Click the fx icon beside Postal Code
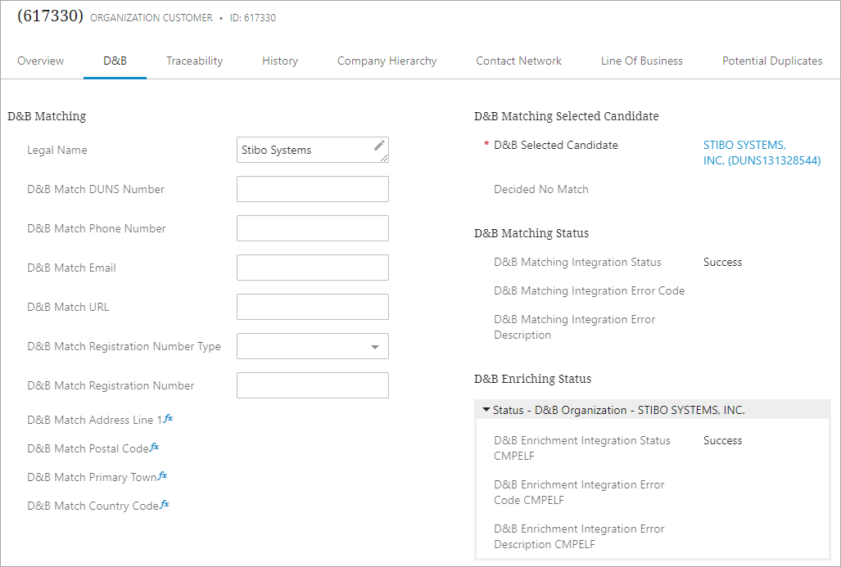The width and height of the screenshot is (841, 567). point(155,448)
